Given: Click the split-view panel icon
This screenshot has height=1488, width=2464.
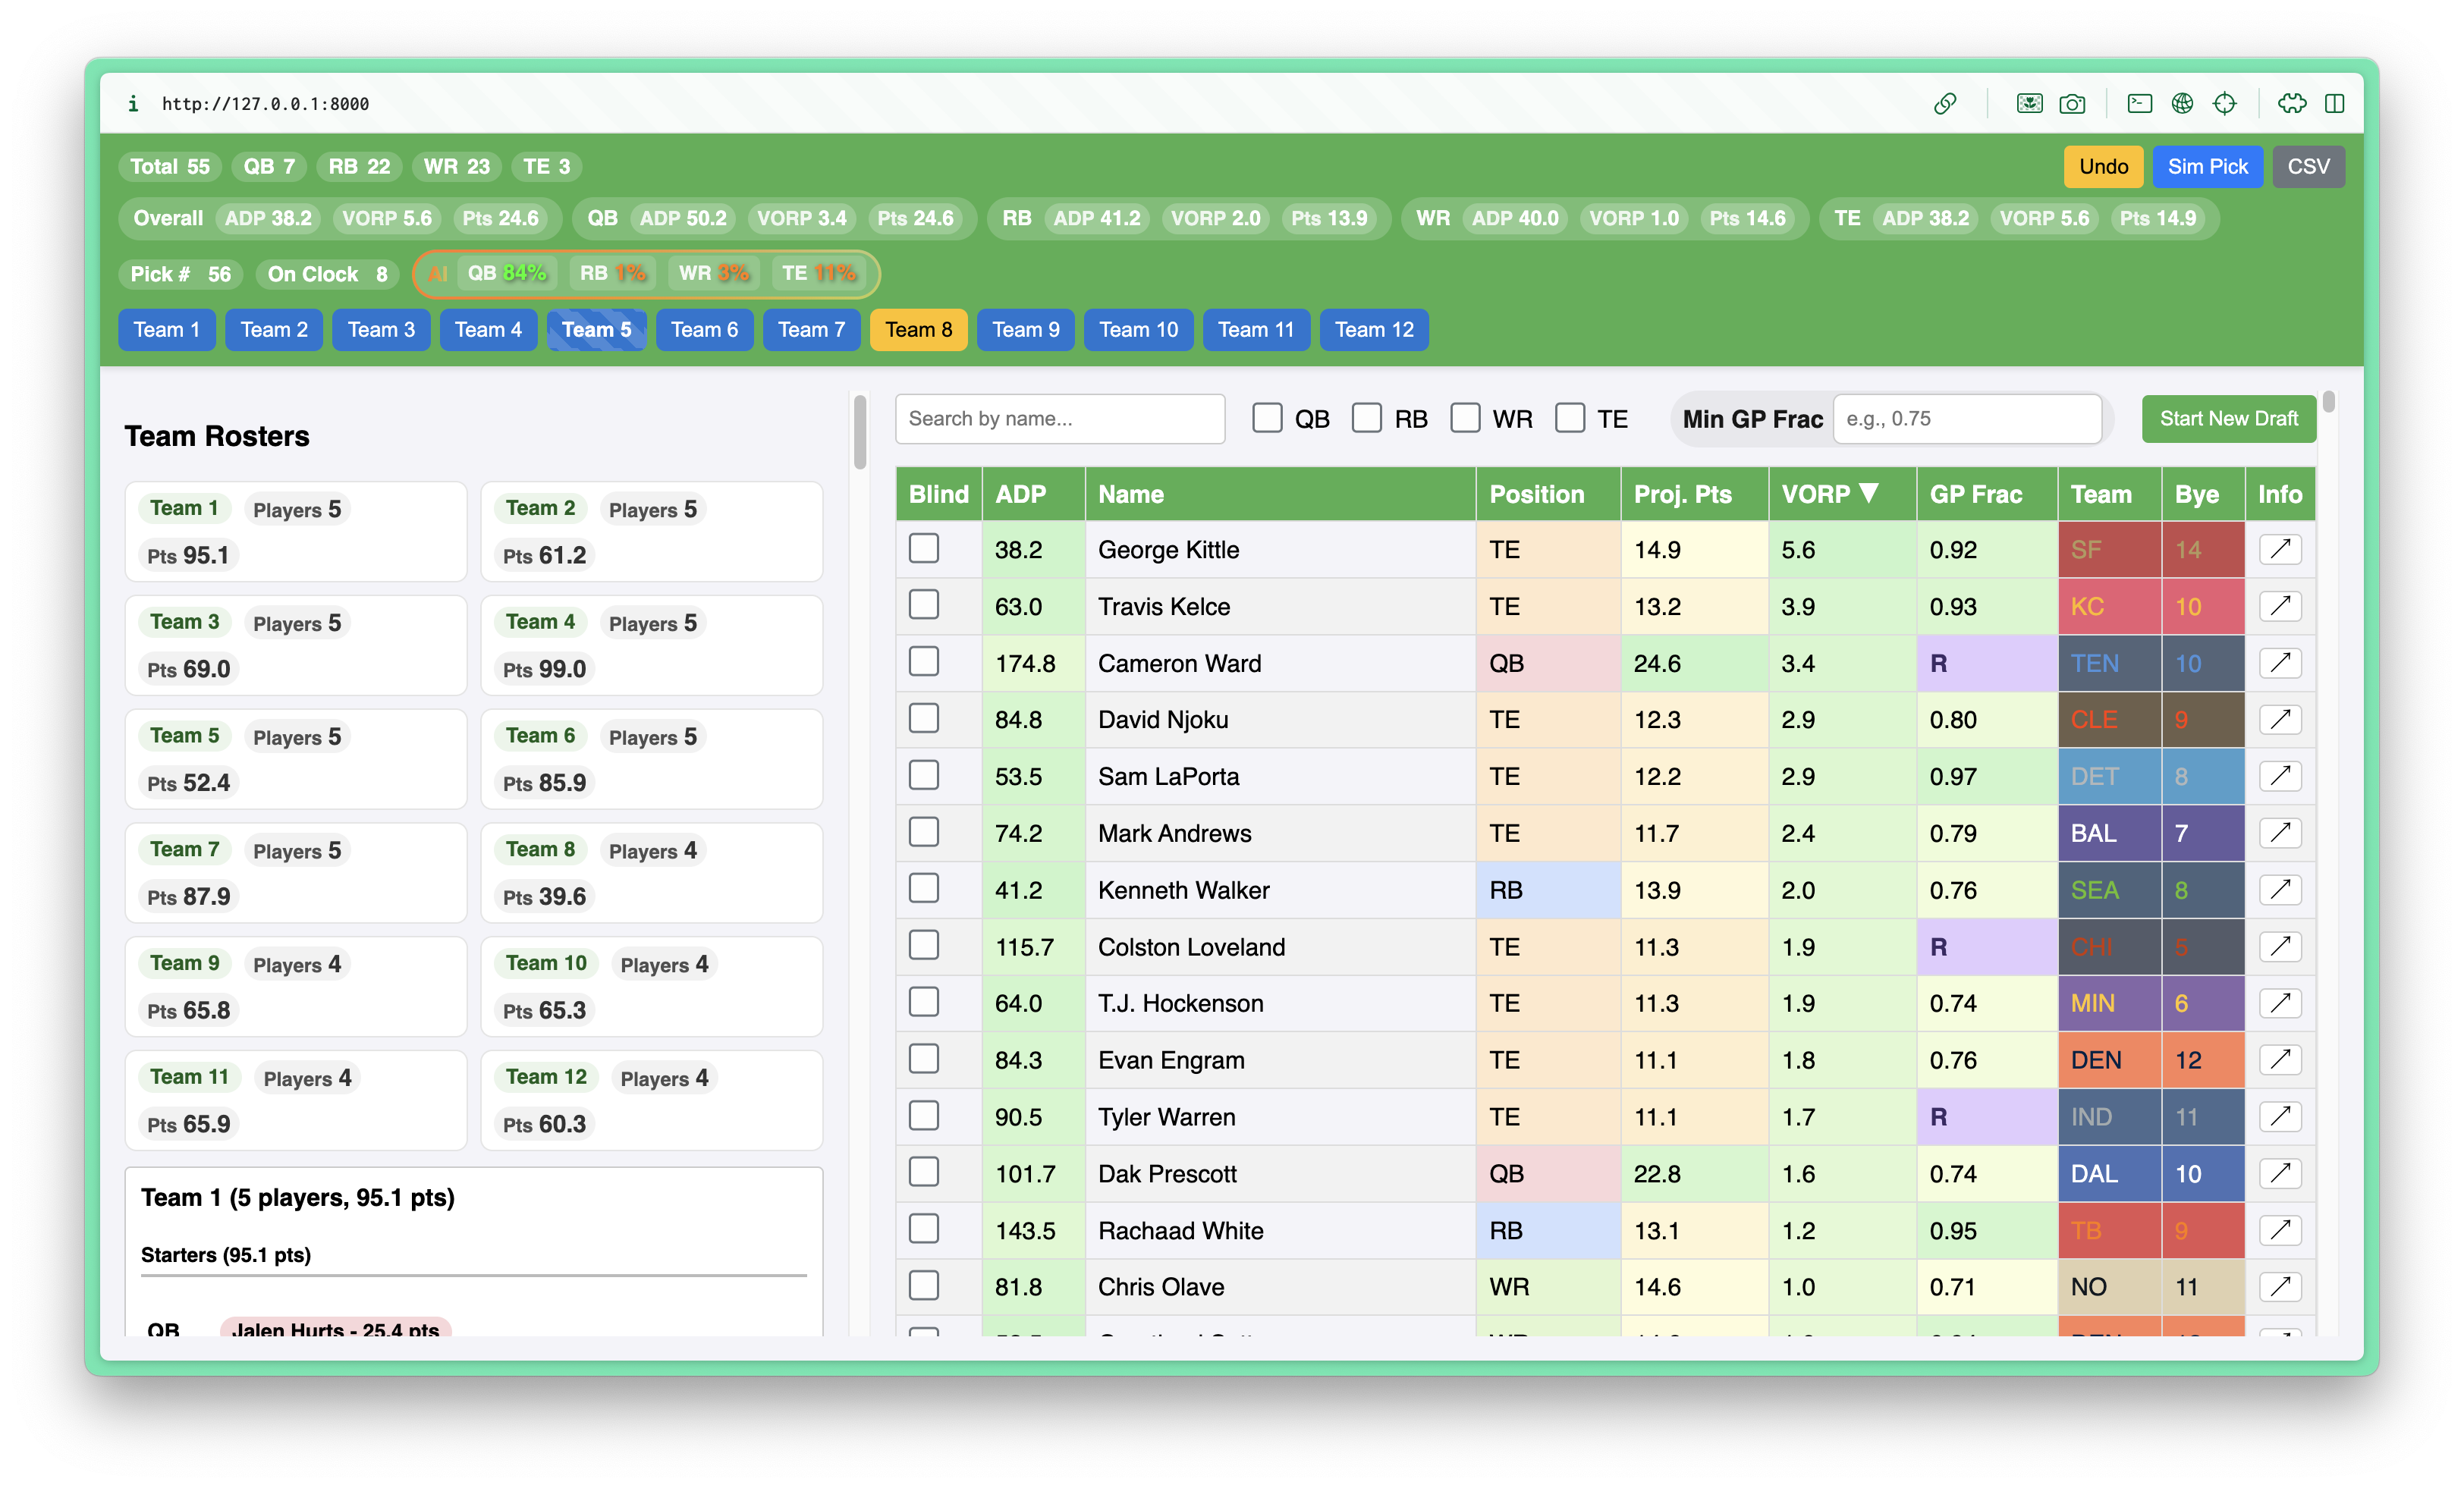Looking at the screenshot, I should tap(2336, 103).
